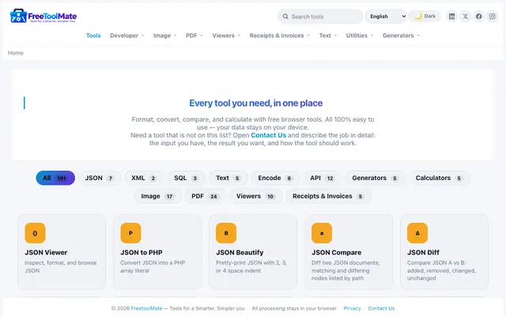Open the FreetoolMate footer link

pyautogui.click(x=146, y=308)
